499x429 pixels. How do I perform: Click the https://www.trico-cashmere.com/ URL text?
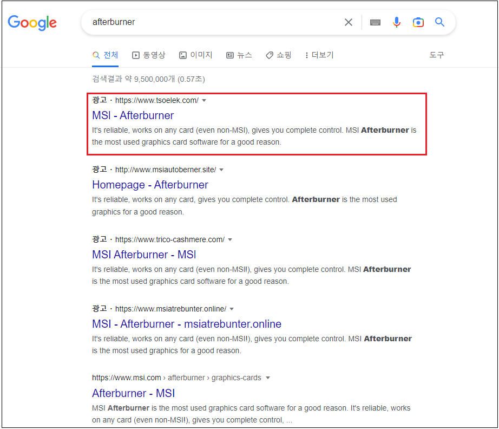(170, 240)
